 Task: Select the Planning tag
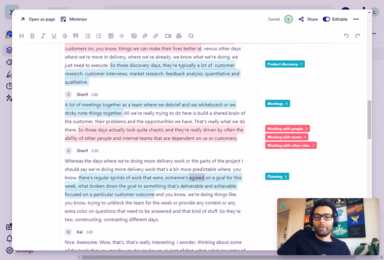point(277,177)
